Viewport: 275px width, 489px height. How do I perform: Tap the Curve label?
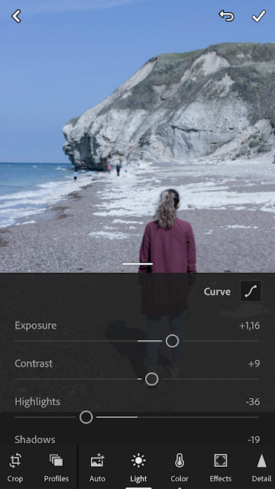click(217, 292)
